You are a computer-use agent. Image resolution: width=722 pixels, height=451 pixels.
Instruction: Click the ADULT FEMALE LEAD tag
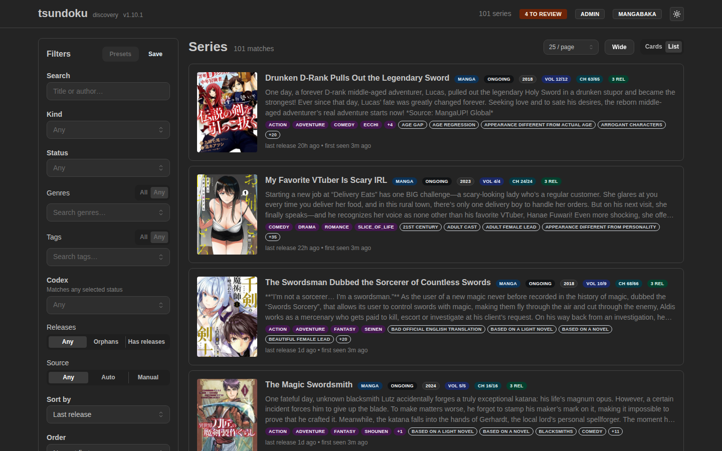point(511,227)
